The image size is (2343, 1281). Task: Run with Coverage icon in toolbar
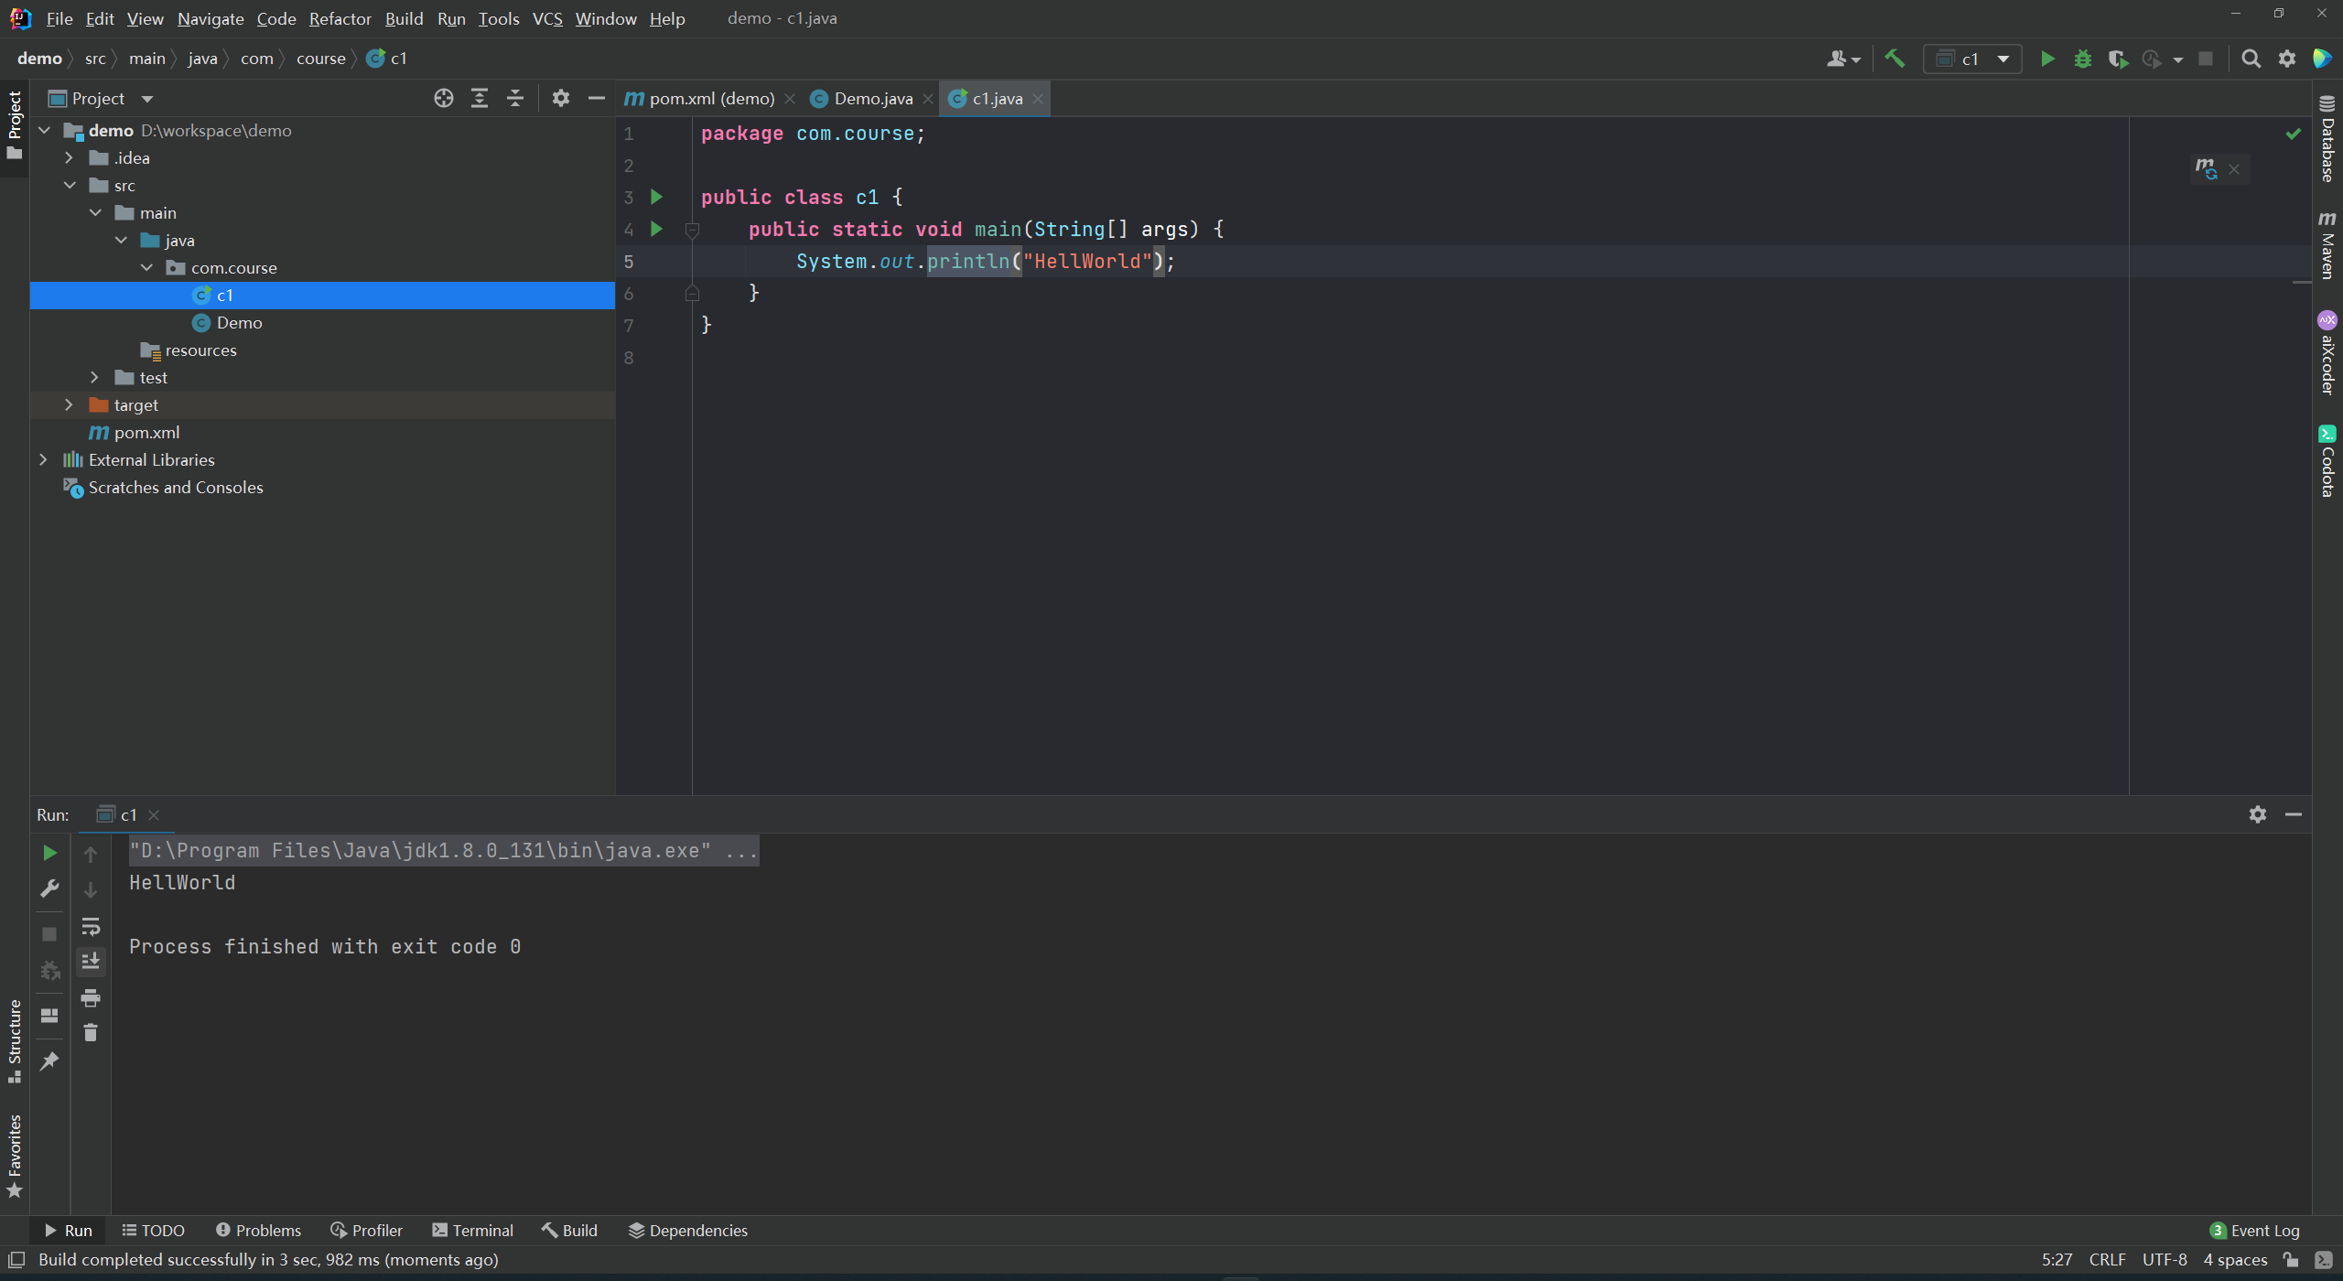click(2118, 59)
